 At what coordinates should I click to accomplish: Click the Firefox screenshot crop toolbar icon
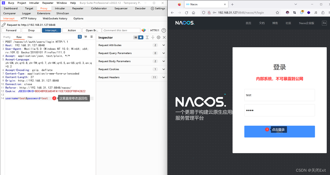click(x=294, y=13)
